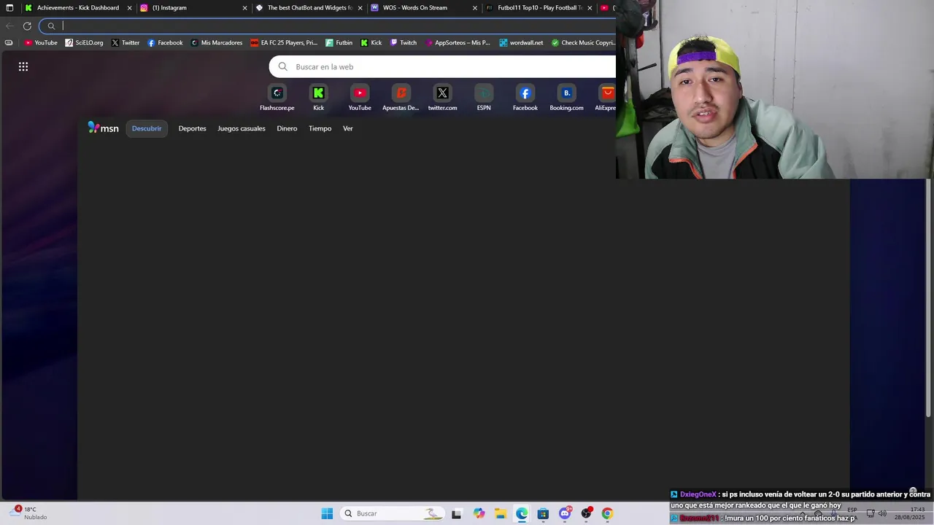The image size is (934, 525).
Task: Open the YouTube bookmark
Action: point(41,43)
